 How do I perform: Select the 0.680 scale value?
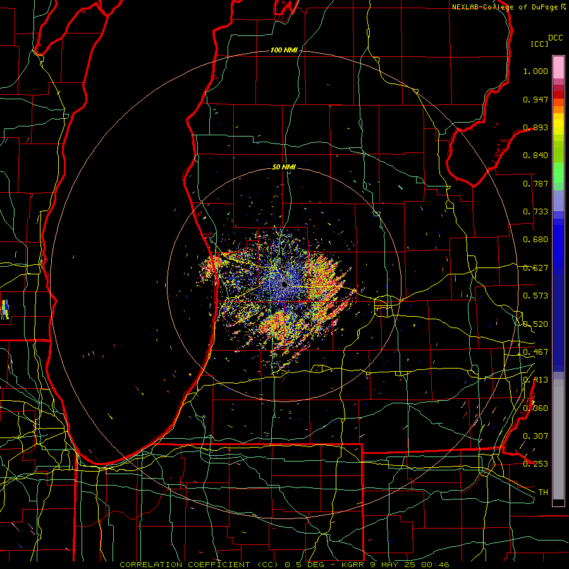pyautogui.click(x=535, y=240)
